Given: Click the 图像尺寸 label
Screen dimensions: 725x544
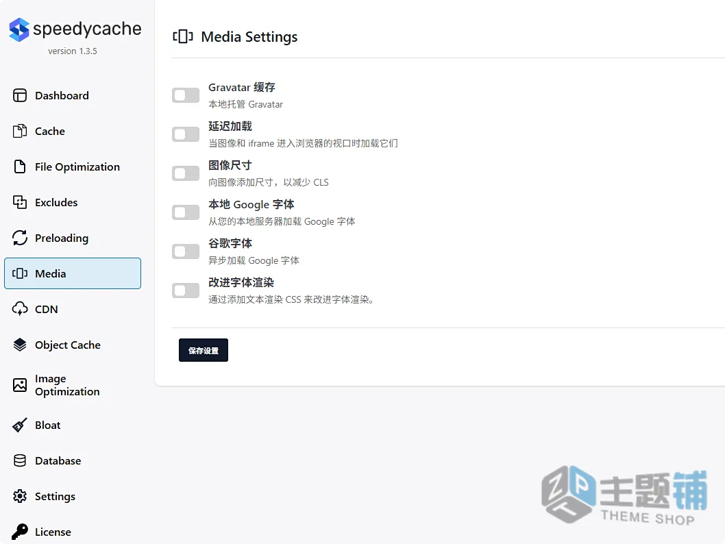Looking at the screenshot, I should click(x=230, y=165).
